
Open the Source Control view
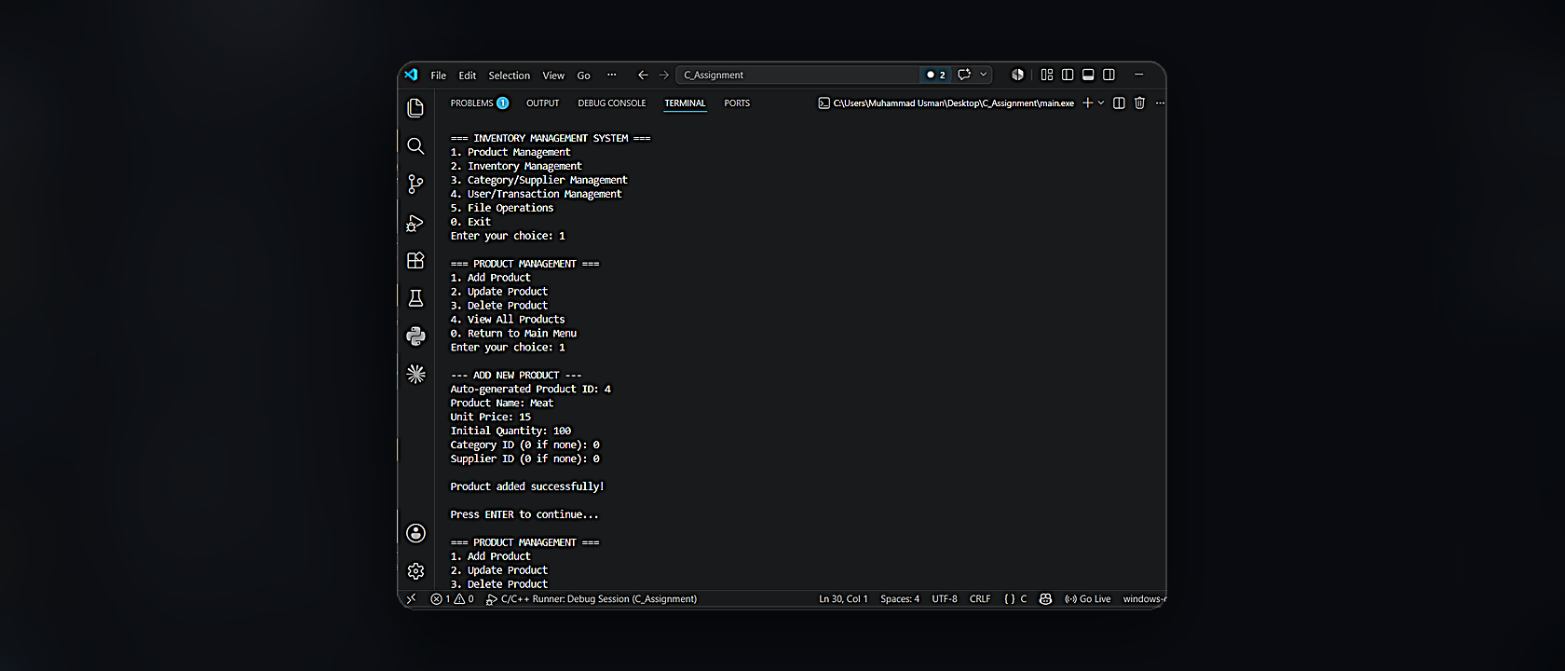pos(415,185)
